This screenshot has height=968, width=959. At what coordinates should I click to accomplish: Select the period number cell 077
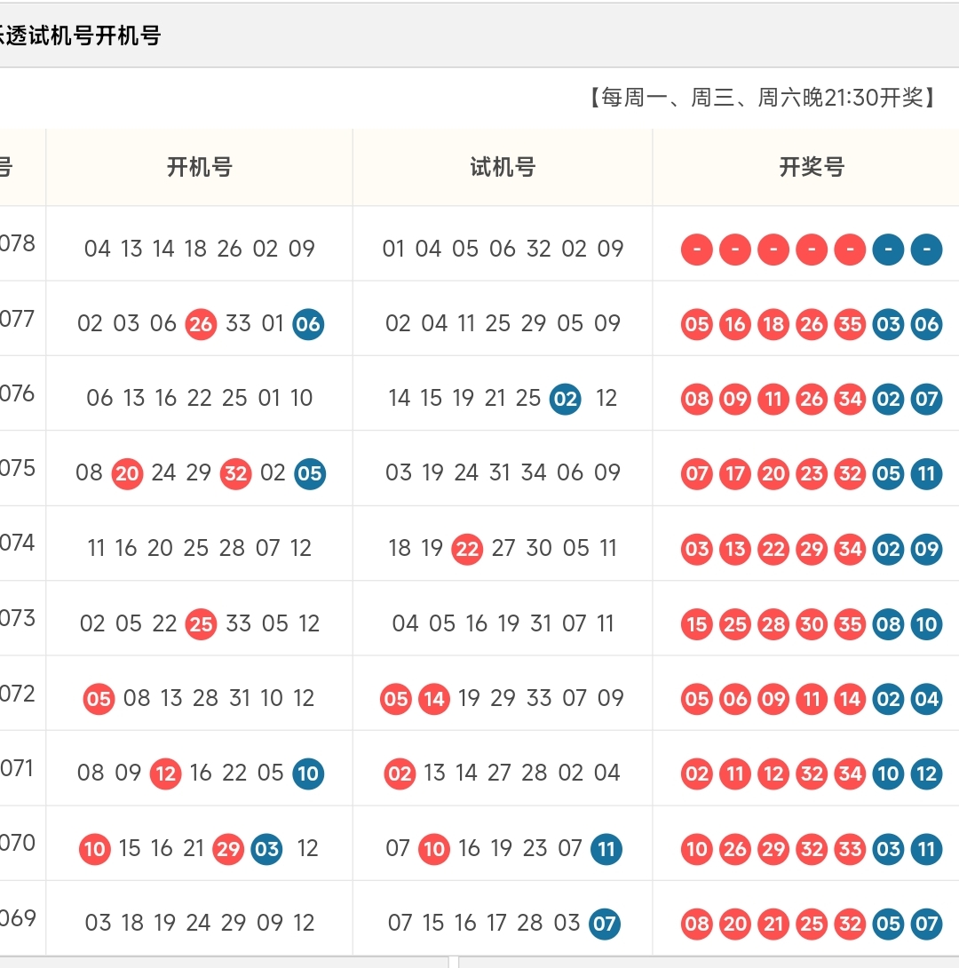tap(17, 319)
